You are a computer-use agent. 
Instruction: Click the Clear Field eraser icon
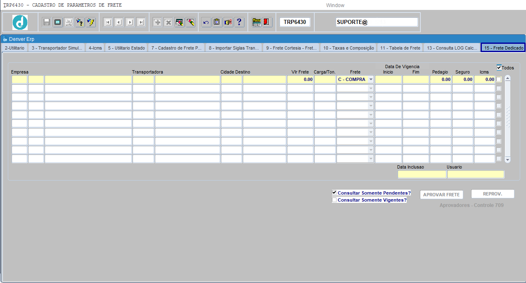pos(190,22)
